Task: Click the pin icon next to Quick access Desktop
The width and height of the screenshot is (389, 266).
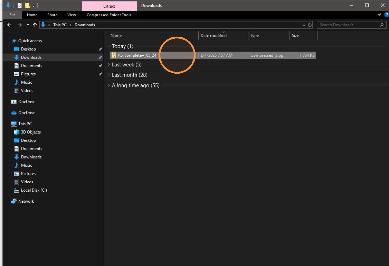Action: click(x=100, y=49)
